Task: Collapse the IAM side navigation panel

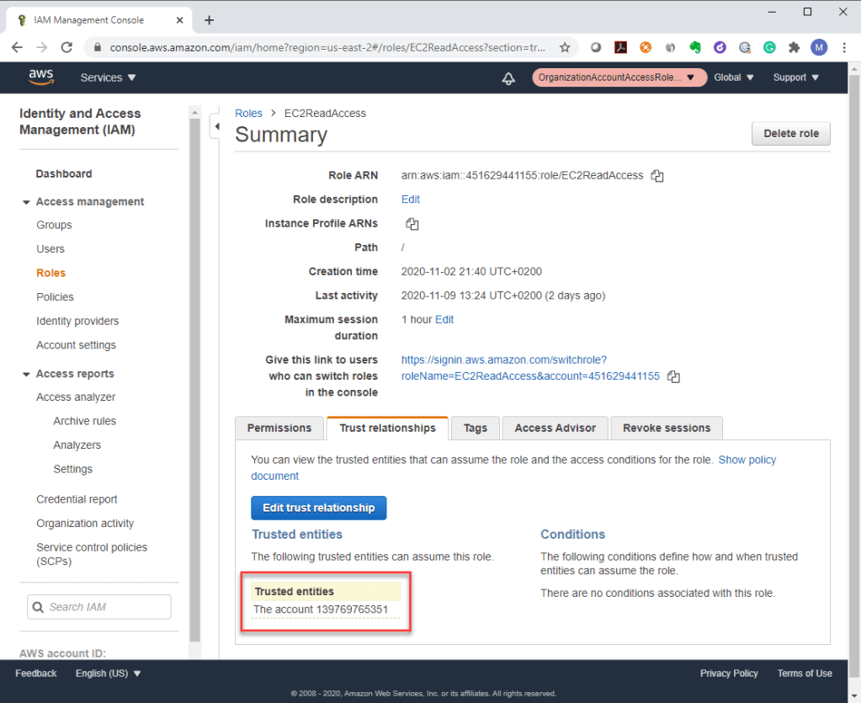Action: (x=216, y=126)
